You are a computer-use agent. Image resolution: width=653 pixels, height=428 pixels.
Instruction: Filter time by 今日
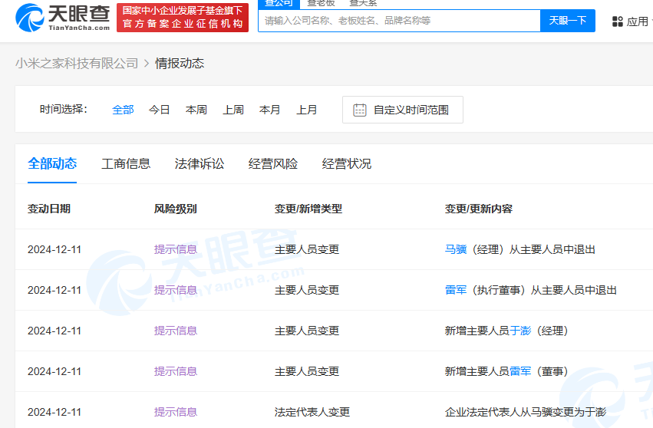160,110
